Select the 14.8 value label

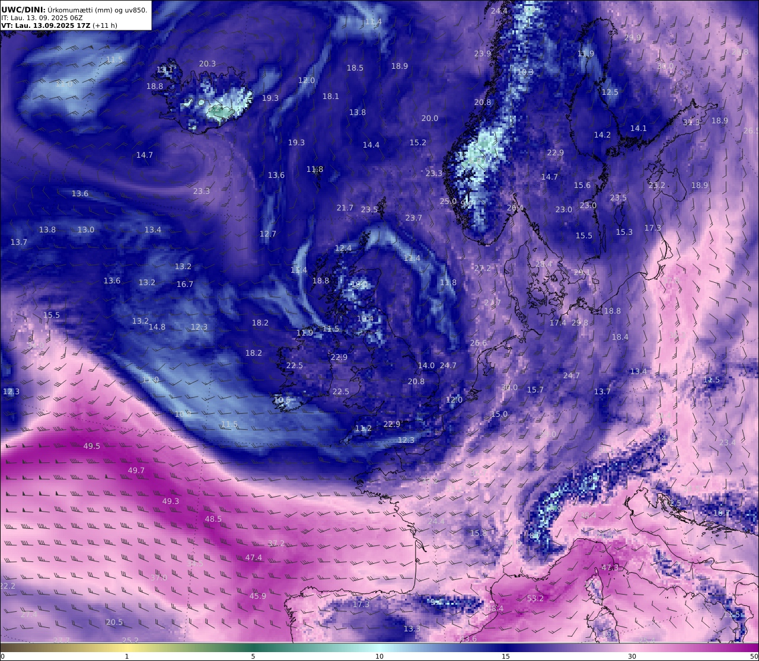click(157, 327)
